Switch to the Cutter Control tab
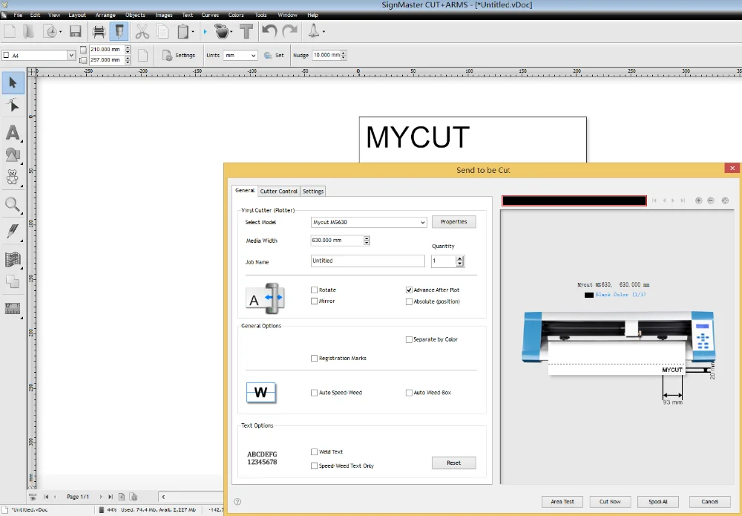This screenshot has height=516, width=742. pos(278,192)
